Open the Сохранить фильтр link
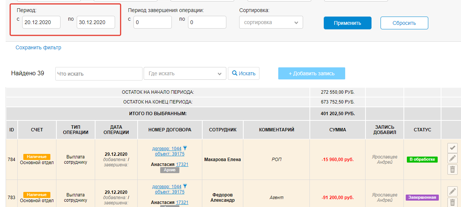 [x=38, y=48]
